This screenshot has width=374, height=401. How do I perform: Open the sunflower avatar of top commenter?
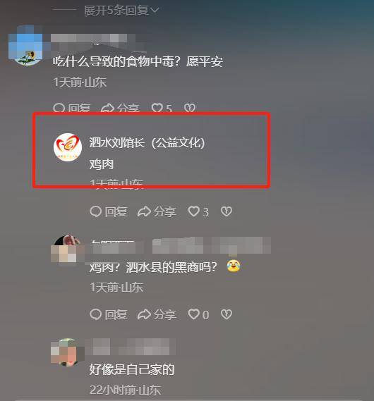[x=25, y=45]
